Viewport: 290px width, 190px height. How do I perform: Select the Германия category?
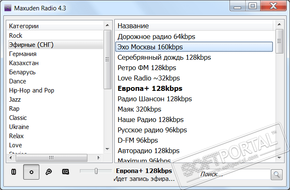tap(56, 54)
